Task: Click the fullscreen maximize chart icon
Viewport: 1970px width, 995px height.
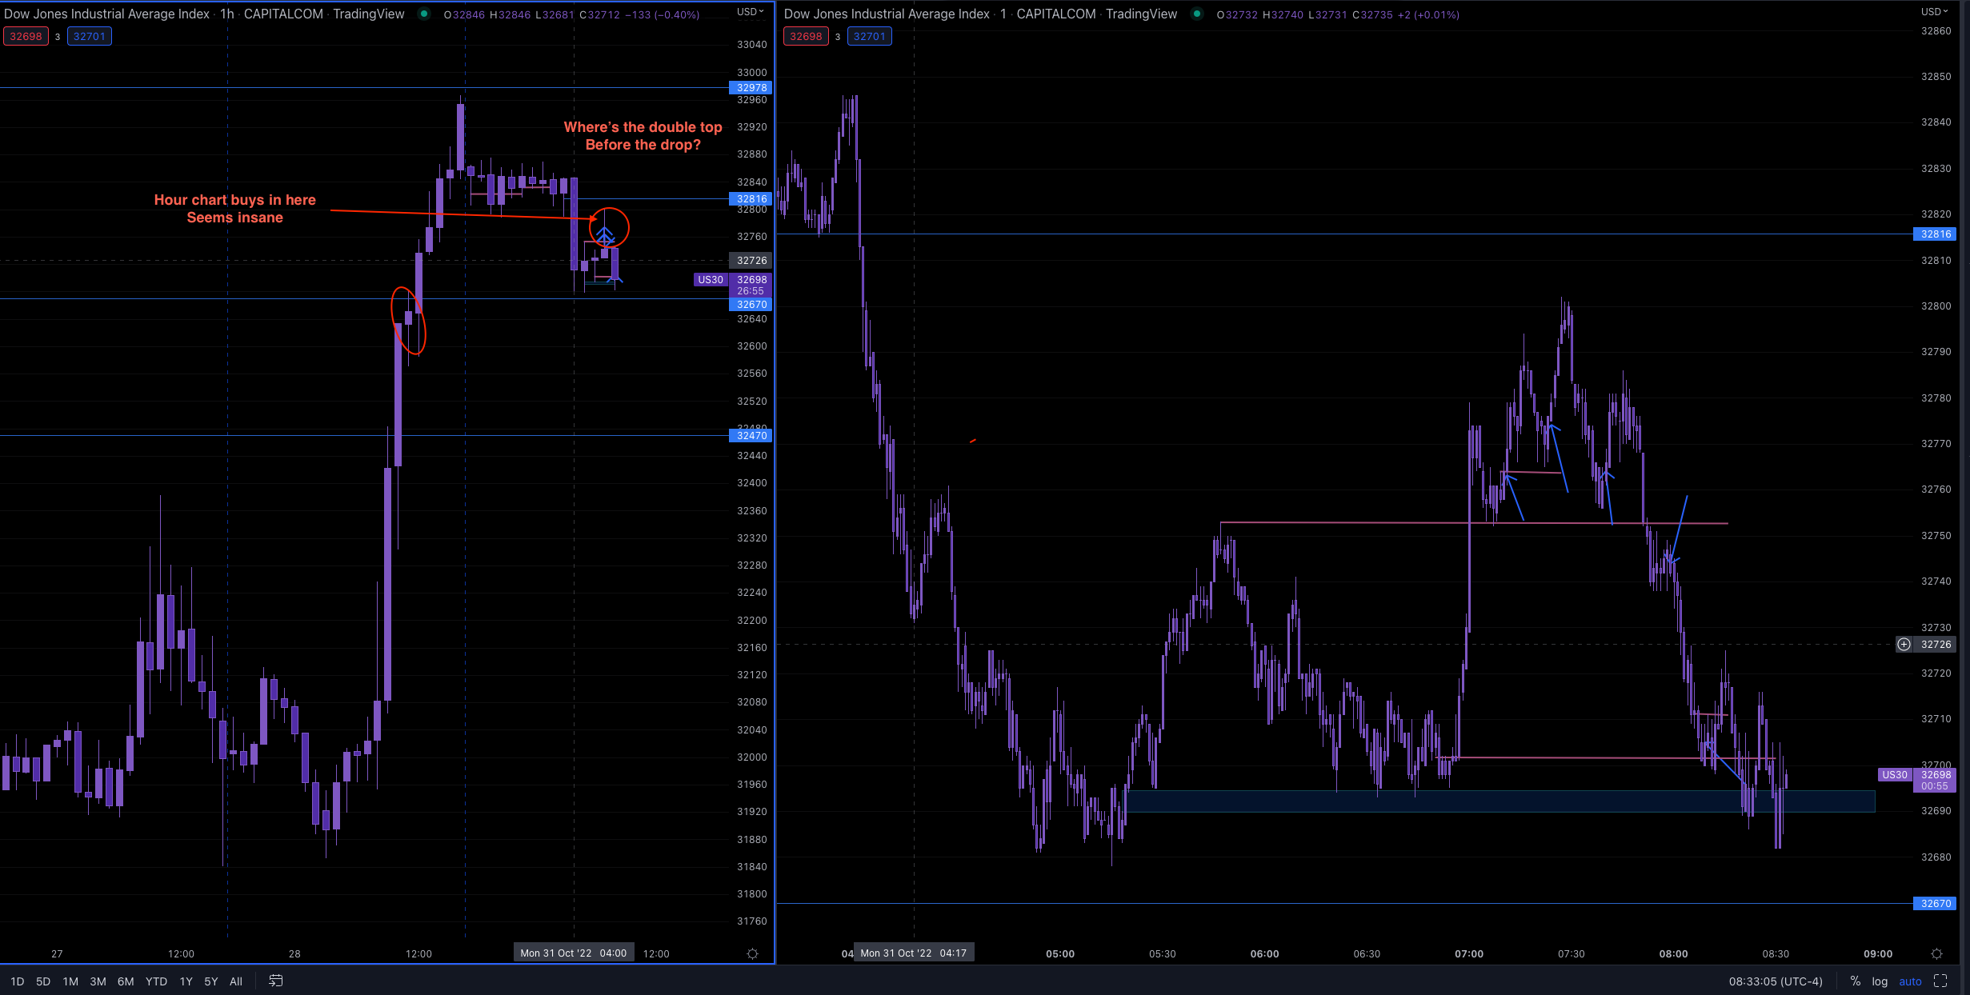Action: (x=1940, y=981)
